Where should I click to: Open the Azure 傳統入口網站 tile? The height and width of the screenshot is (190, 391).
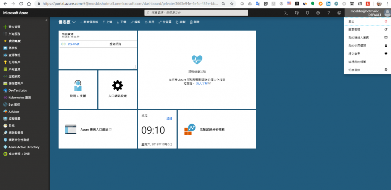[x=98, y=129]
